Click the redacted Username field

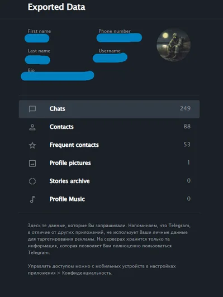110,58
